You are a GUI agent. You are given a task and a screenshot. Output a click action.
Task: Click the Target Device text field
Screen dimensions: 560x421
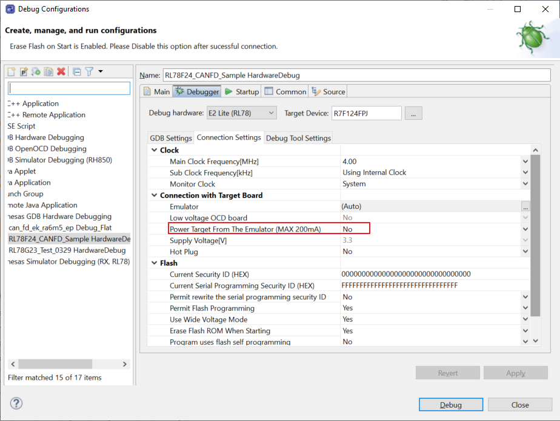click(367, 113)
